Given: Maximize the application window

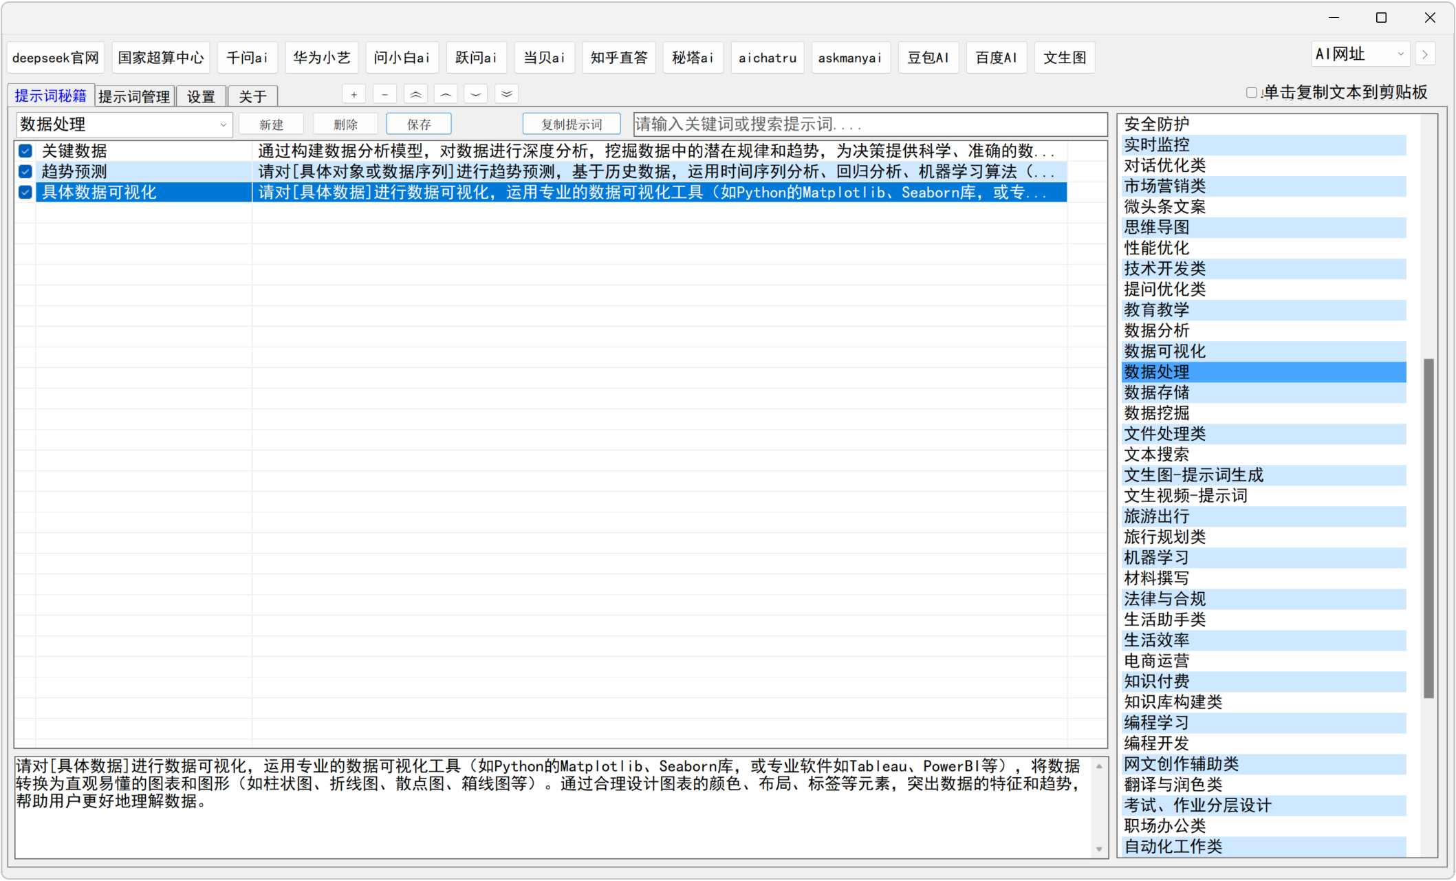Looking at the screenshot, I should pos(1381,18).
